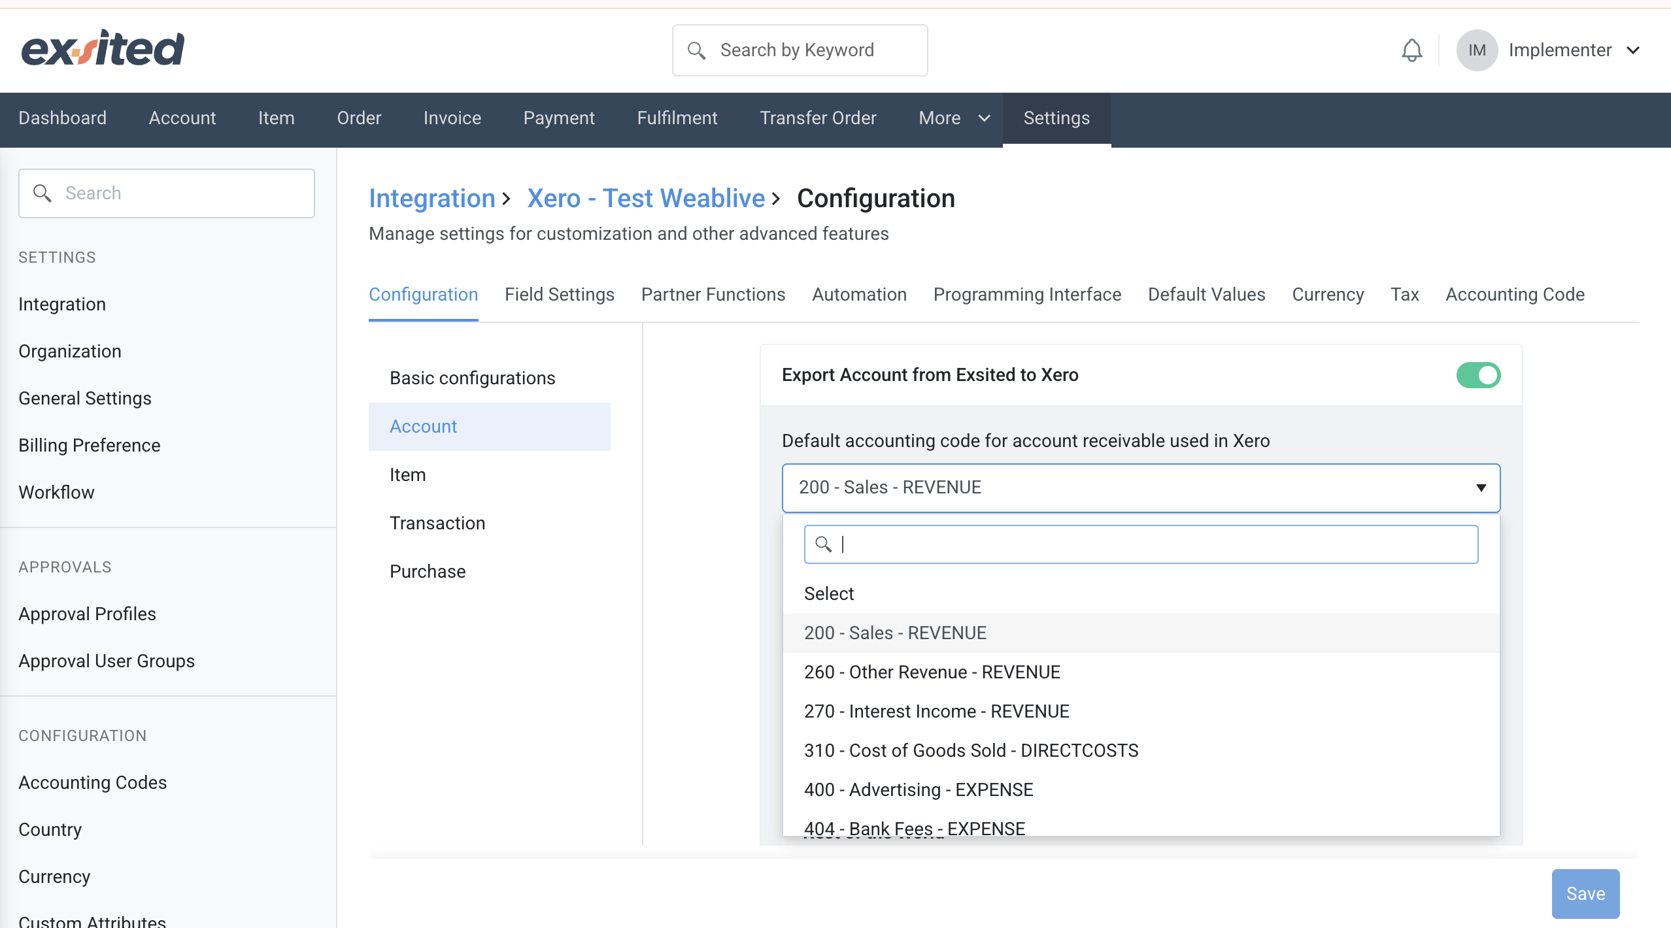
Task: Choose 310 - Cost of Goods Sold - DIRECTCOSTS
Action: pyautogui.click(x=1141, y=751)
